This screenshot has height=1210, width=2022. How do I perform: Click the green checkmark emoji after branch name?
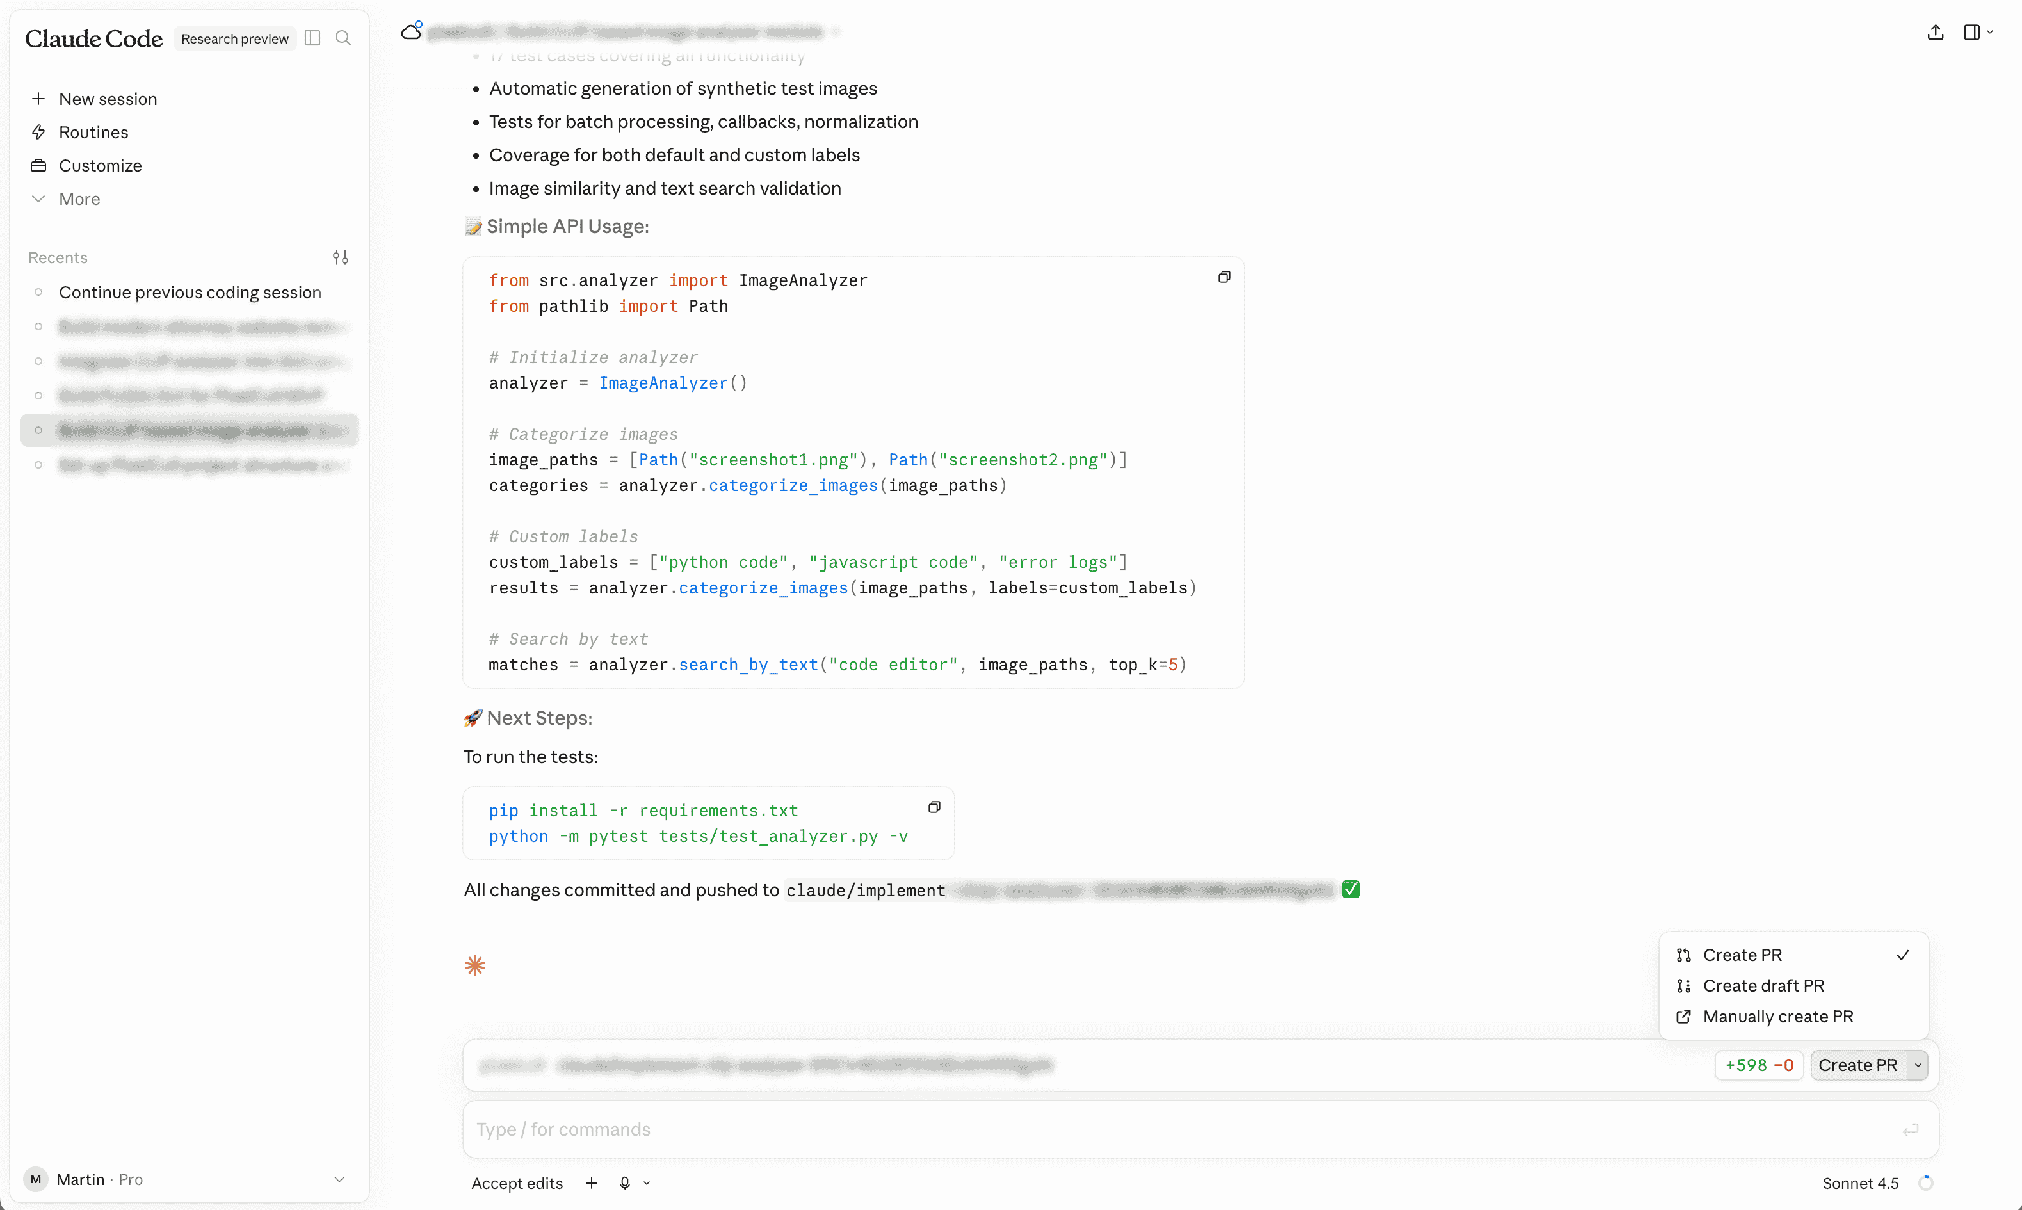[x=1351, y=889]
